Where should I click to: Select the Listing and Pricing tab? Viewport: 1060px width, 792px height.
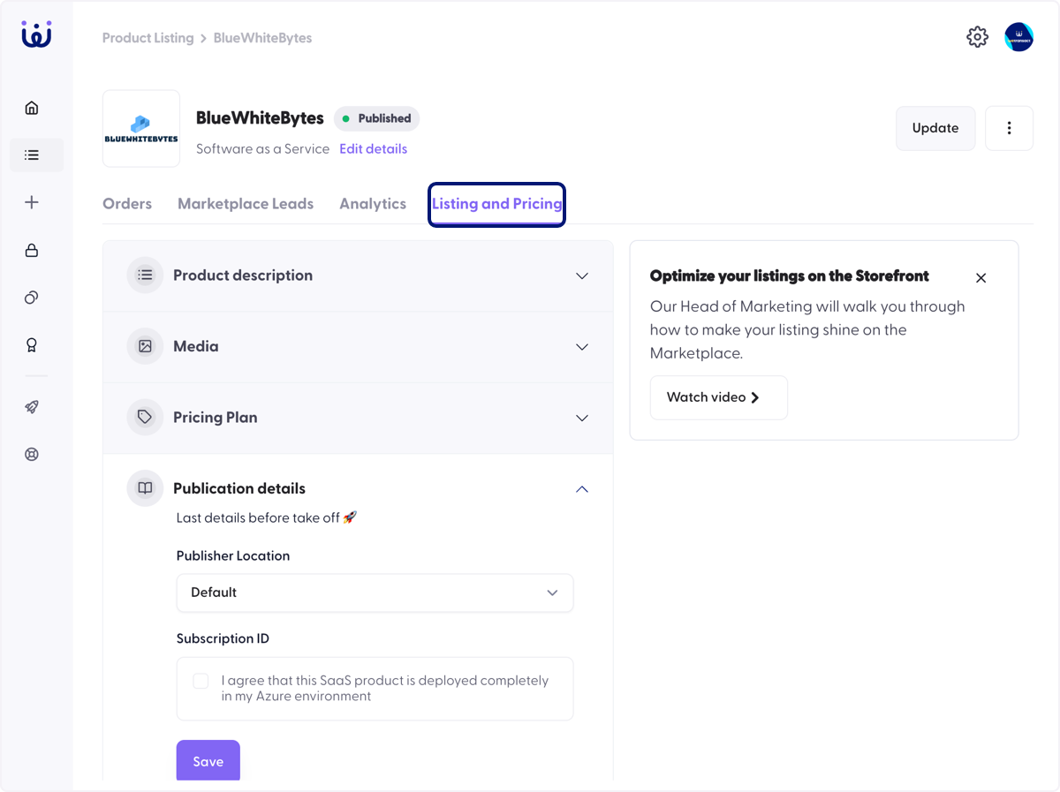[x=496, y=204]
